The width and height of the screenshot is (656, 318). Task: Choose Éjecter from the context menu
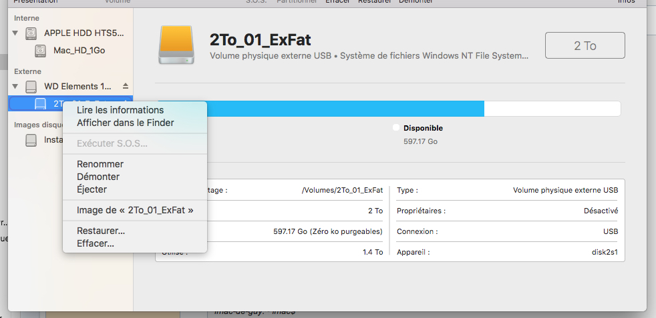click(92, 189)
